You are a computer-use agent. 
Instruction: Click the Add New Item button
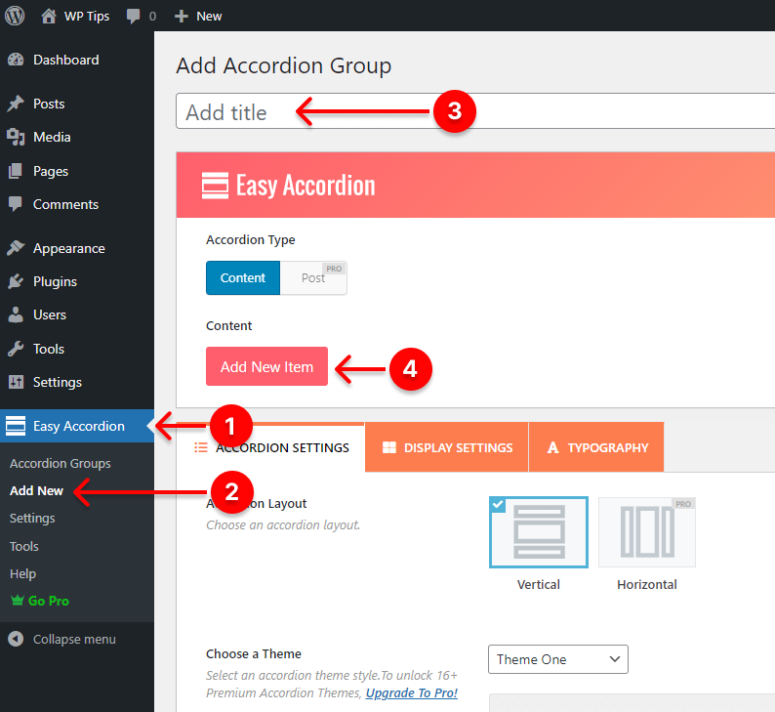point(266,366)
